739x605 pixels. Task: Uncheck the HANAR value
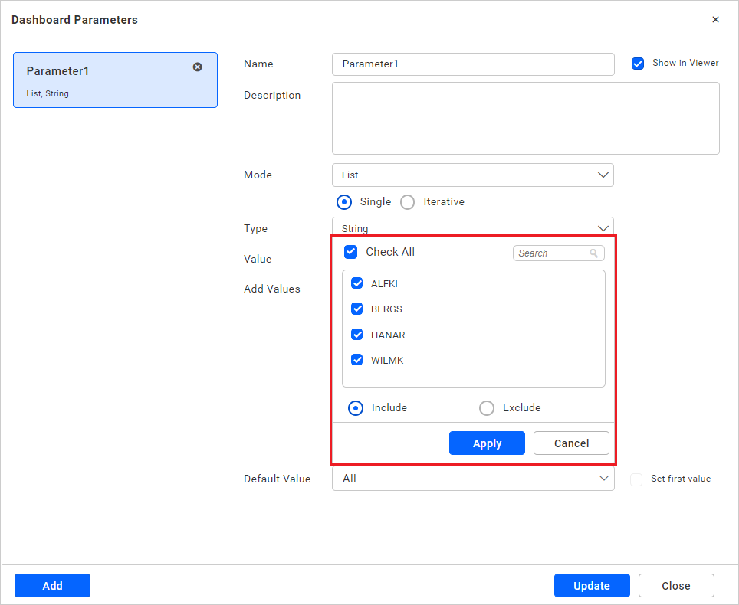click(356, 334)
